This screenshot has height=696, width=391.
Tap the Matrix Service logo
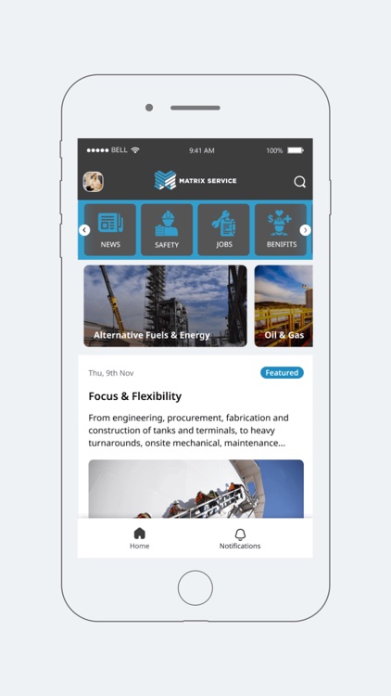point(195,180)
